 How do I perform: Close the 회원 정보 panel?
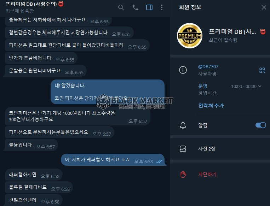[264, 7]
